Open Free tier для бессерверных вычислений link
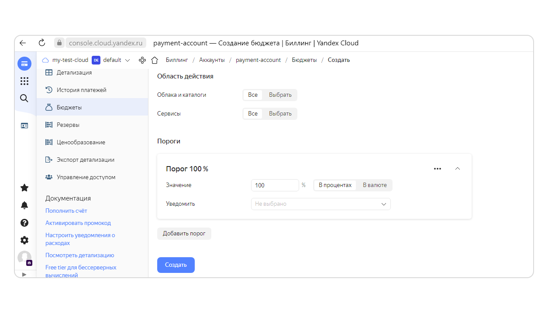Image resolution: width=548 pixels, height=313 pixels. pyautogui.click(x=81, y=271)
